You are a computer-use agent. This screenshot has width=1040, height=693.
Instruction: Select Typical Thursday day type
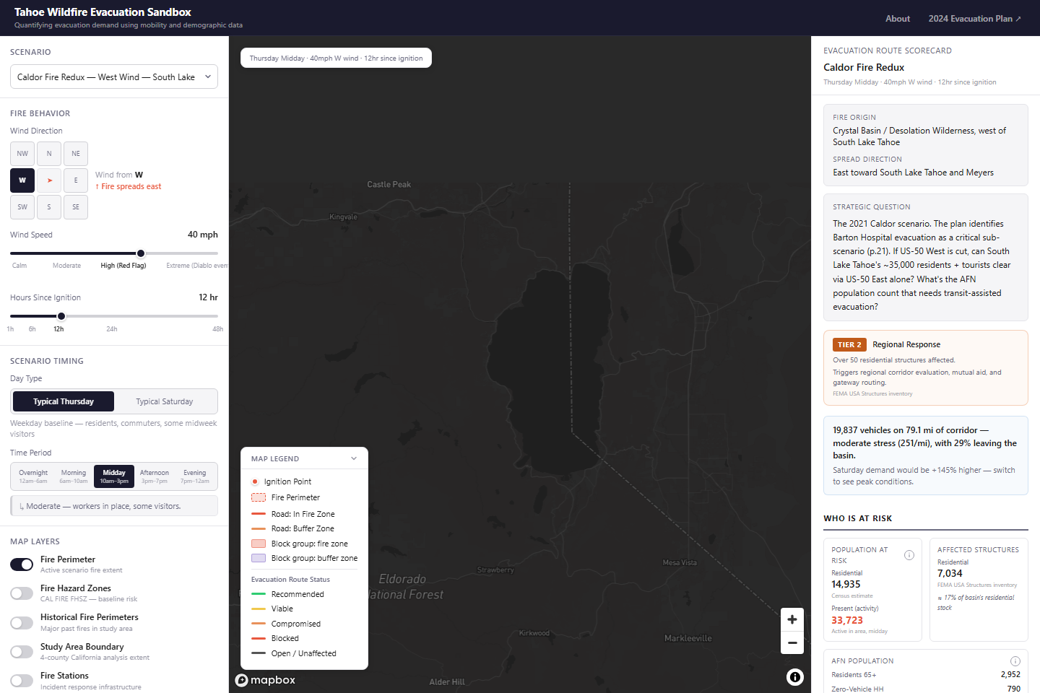[64, 401]
